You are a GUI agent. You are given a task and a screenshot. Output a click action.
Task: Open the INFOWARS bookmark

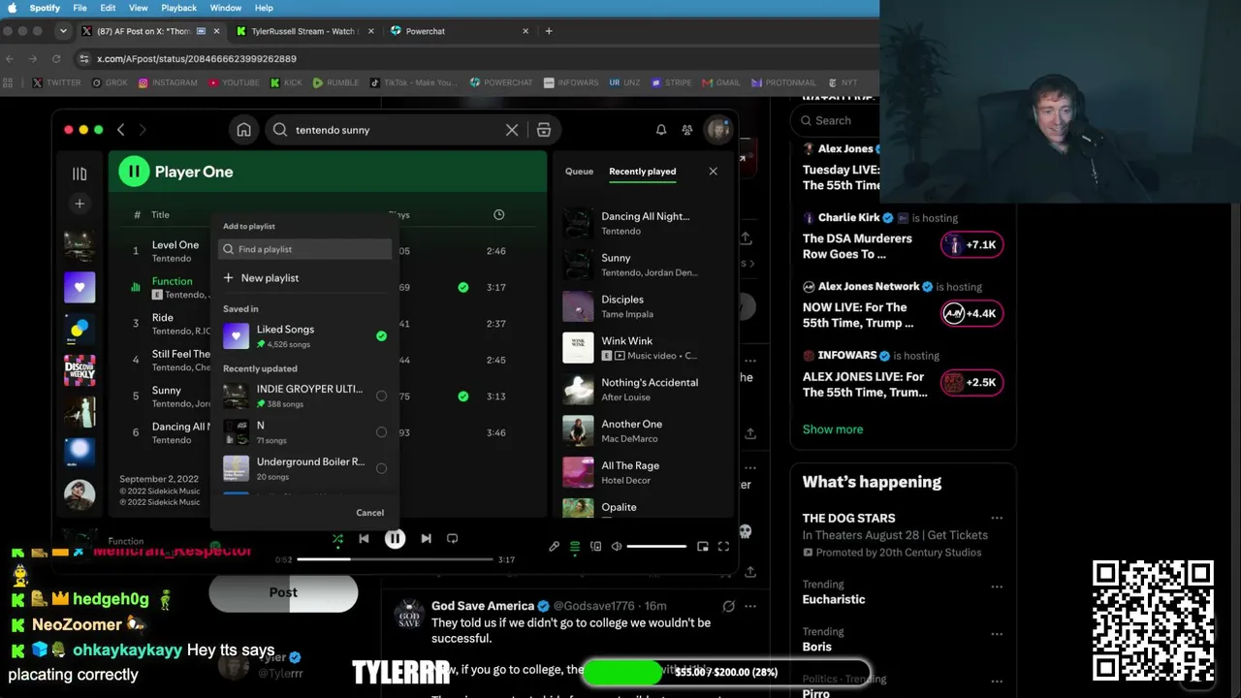click(571, 83)
